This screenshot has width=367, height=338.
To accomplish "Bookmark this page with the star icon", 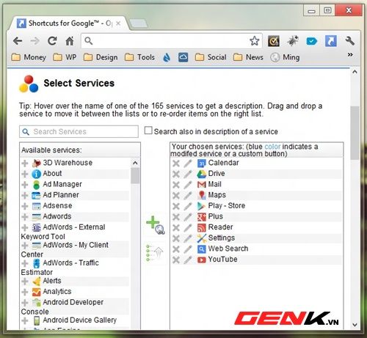I will [x=255, y=41].
